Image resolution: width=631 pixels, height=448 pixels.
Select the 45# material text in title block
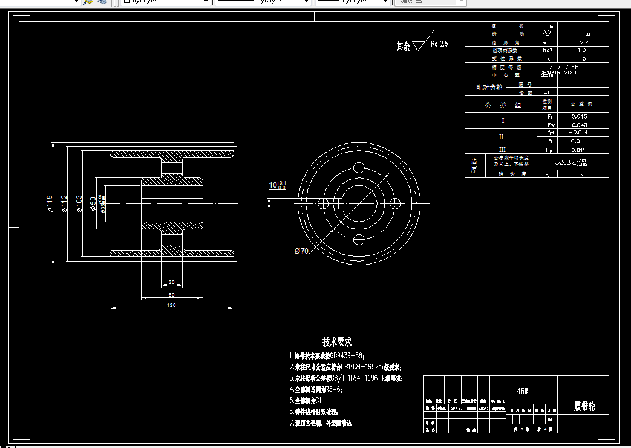522,391
